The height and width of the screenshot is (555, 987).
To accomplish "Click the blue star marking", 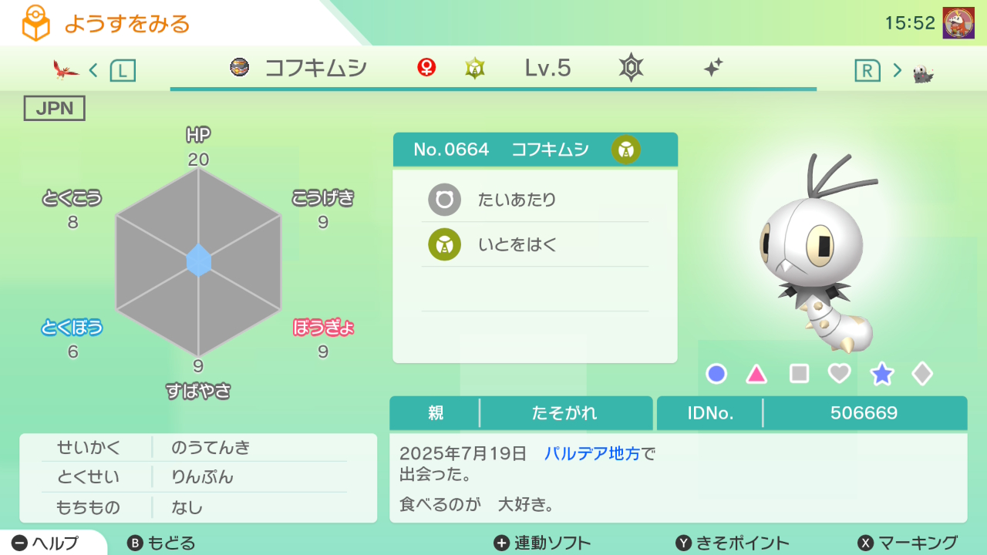I will coord(881,374).
